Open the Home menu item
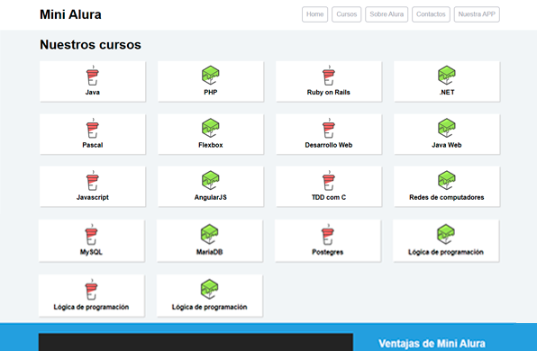This screenshot has height=351, width=537. tap(314, 14)
